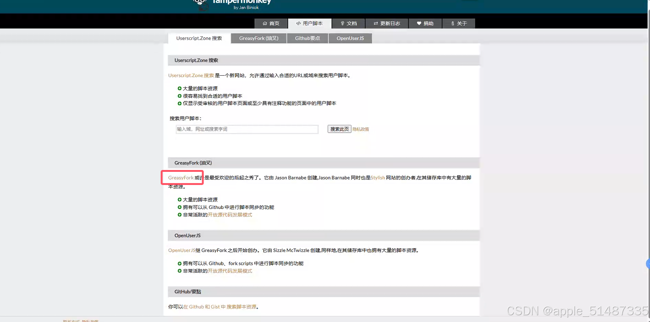Click plus icon beside 很容易找到合适的用户脚本
Screen dimensions: 650x322
(180, 96)
